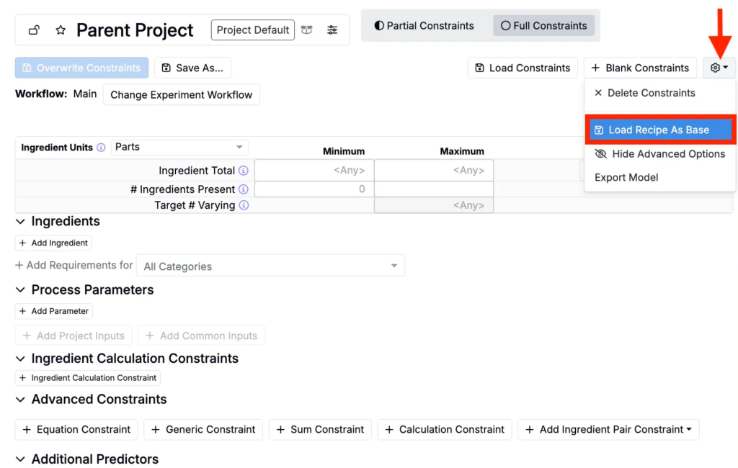Collapse the Process Parameters section
The width and height of the screenshot is (738, 468).
pos(20,290)
